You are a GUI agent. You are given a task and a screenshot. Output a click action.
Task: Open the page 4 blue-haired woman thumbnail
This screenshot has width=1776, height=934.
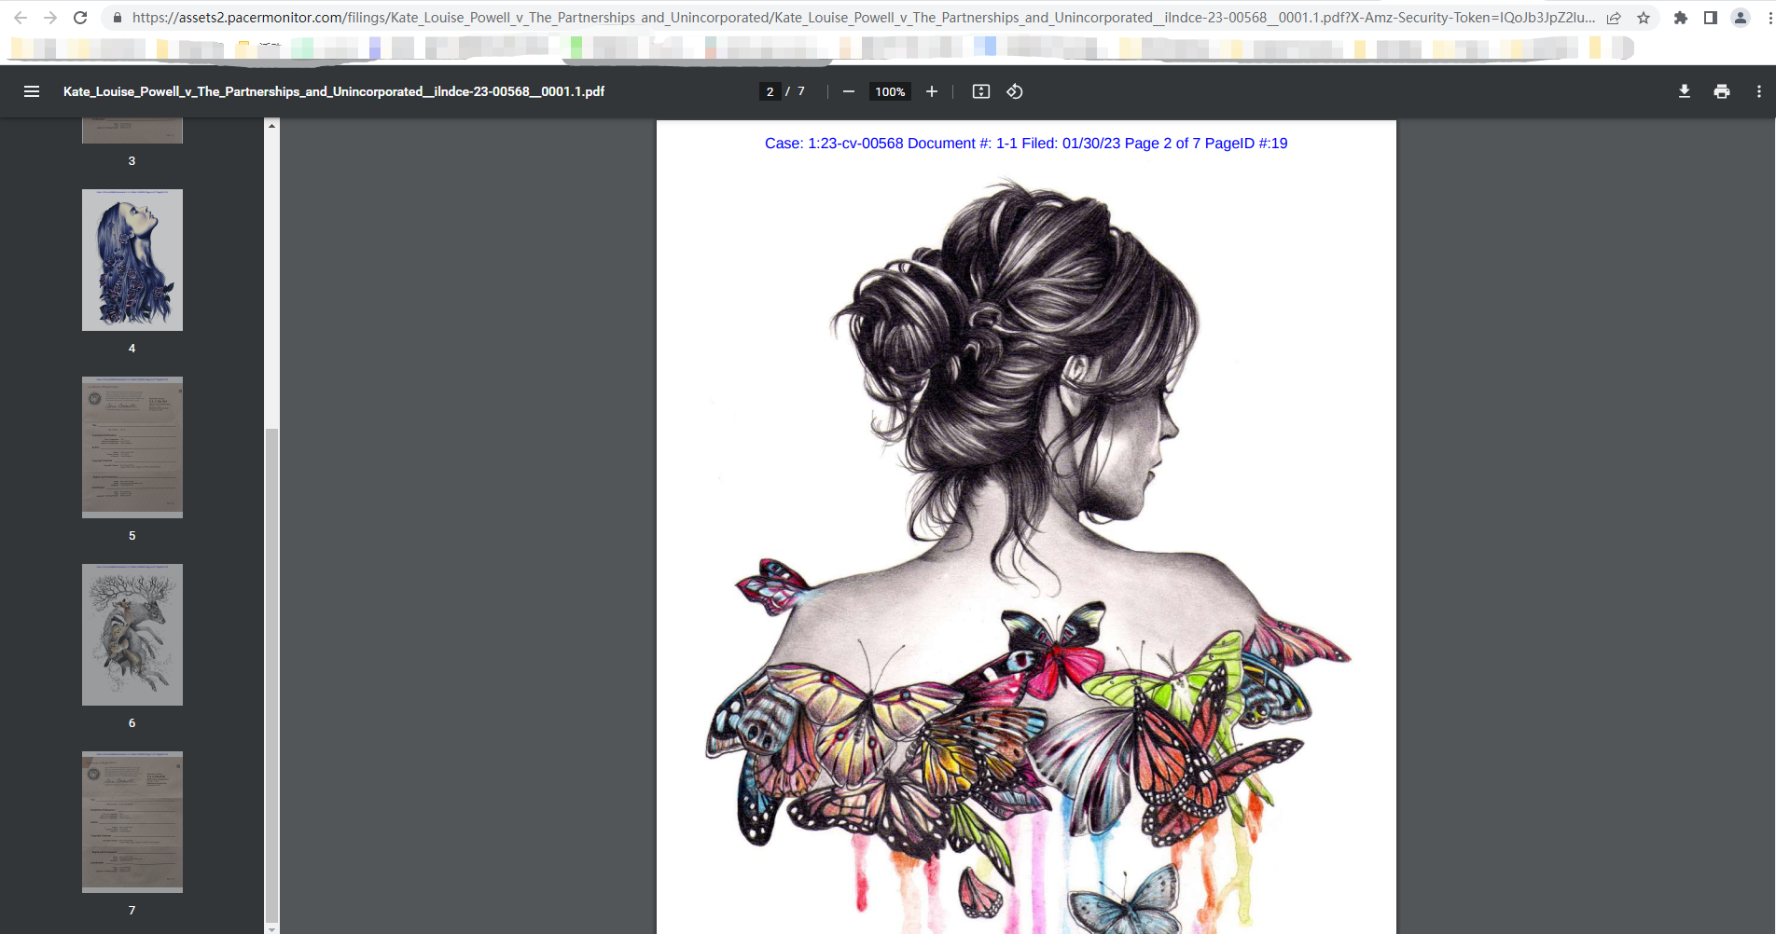[132, 260]
